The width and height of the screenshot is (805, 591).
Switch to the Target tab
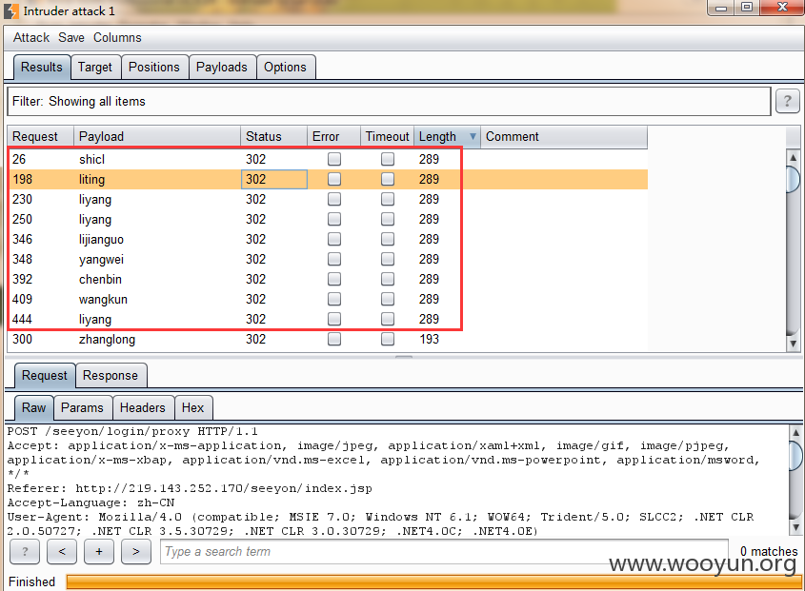pyautogui.click(x=95, y=68)
